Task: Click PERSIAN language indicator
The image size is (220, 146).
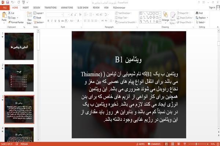Action: point(24,144)
